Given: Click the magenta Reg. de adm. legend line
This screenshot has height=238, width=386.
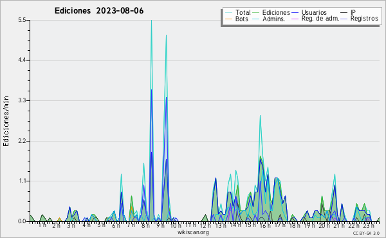Looking at the screenshot, I should tap(295, 19).
